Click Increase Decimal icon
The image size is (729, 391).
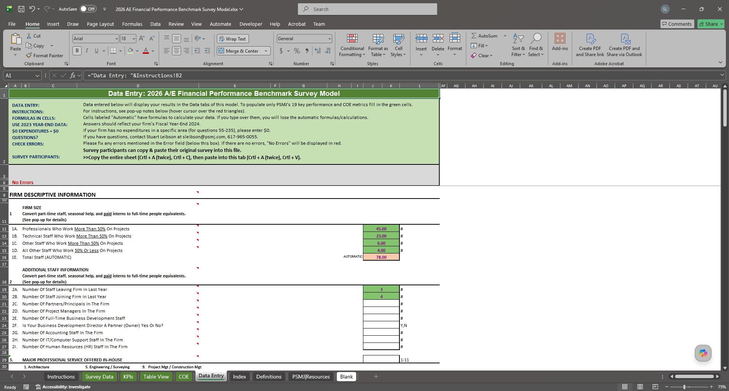318,51
